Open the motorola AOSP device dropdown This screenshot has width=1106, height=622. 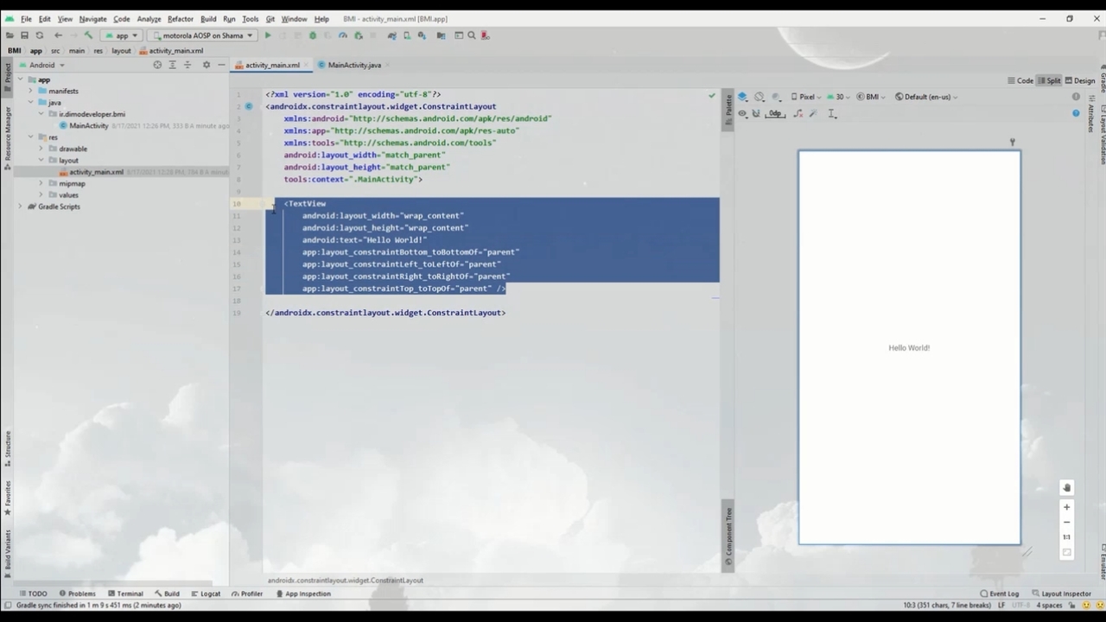[202, 35]
